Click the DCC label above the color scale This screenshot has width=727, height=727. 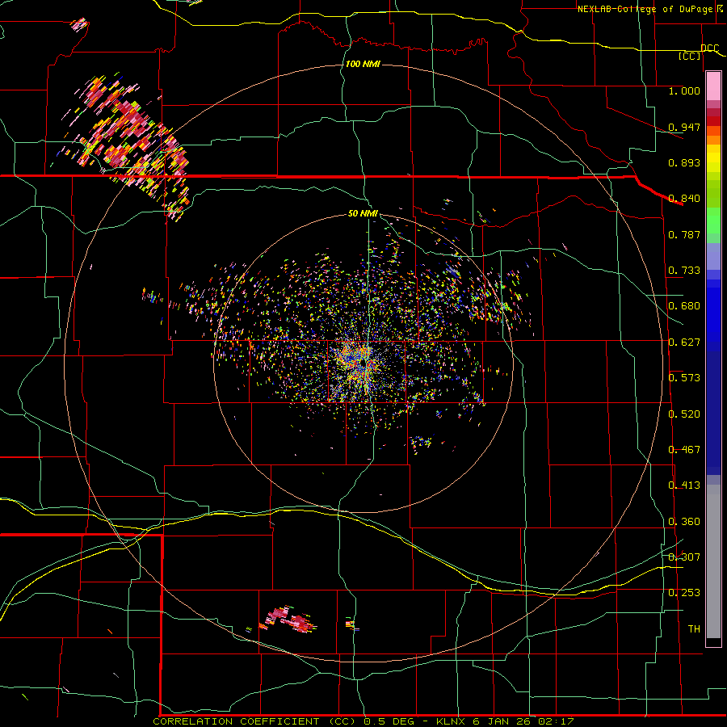click(709, 48)
